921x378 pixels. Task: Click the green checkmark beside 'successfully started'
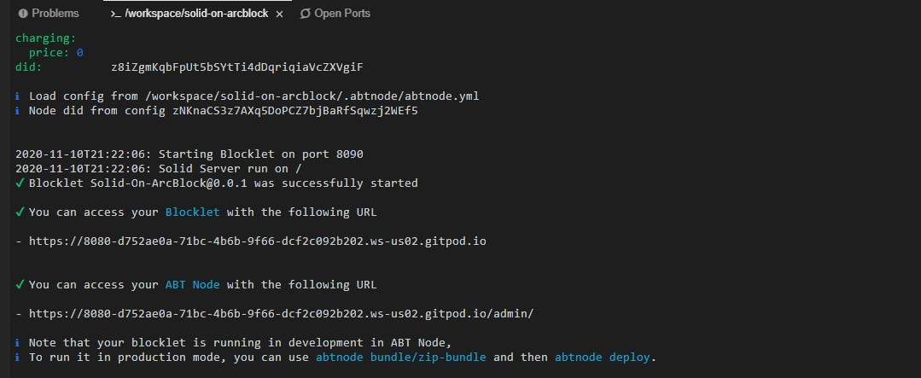[x=20, y=183]
